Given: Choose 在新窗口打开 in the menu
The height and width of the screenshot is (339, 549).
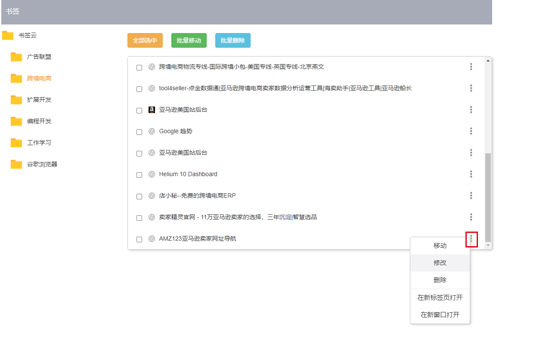Looking at the screenshot, I should coord(440,315).
